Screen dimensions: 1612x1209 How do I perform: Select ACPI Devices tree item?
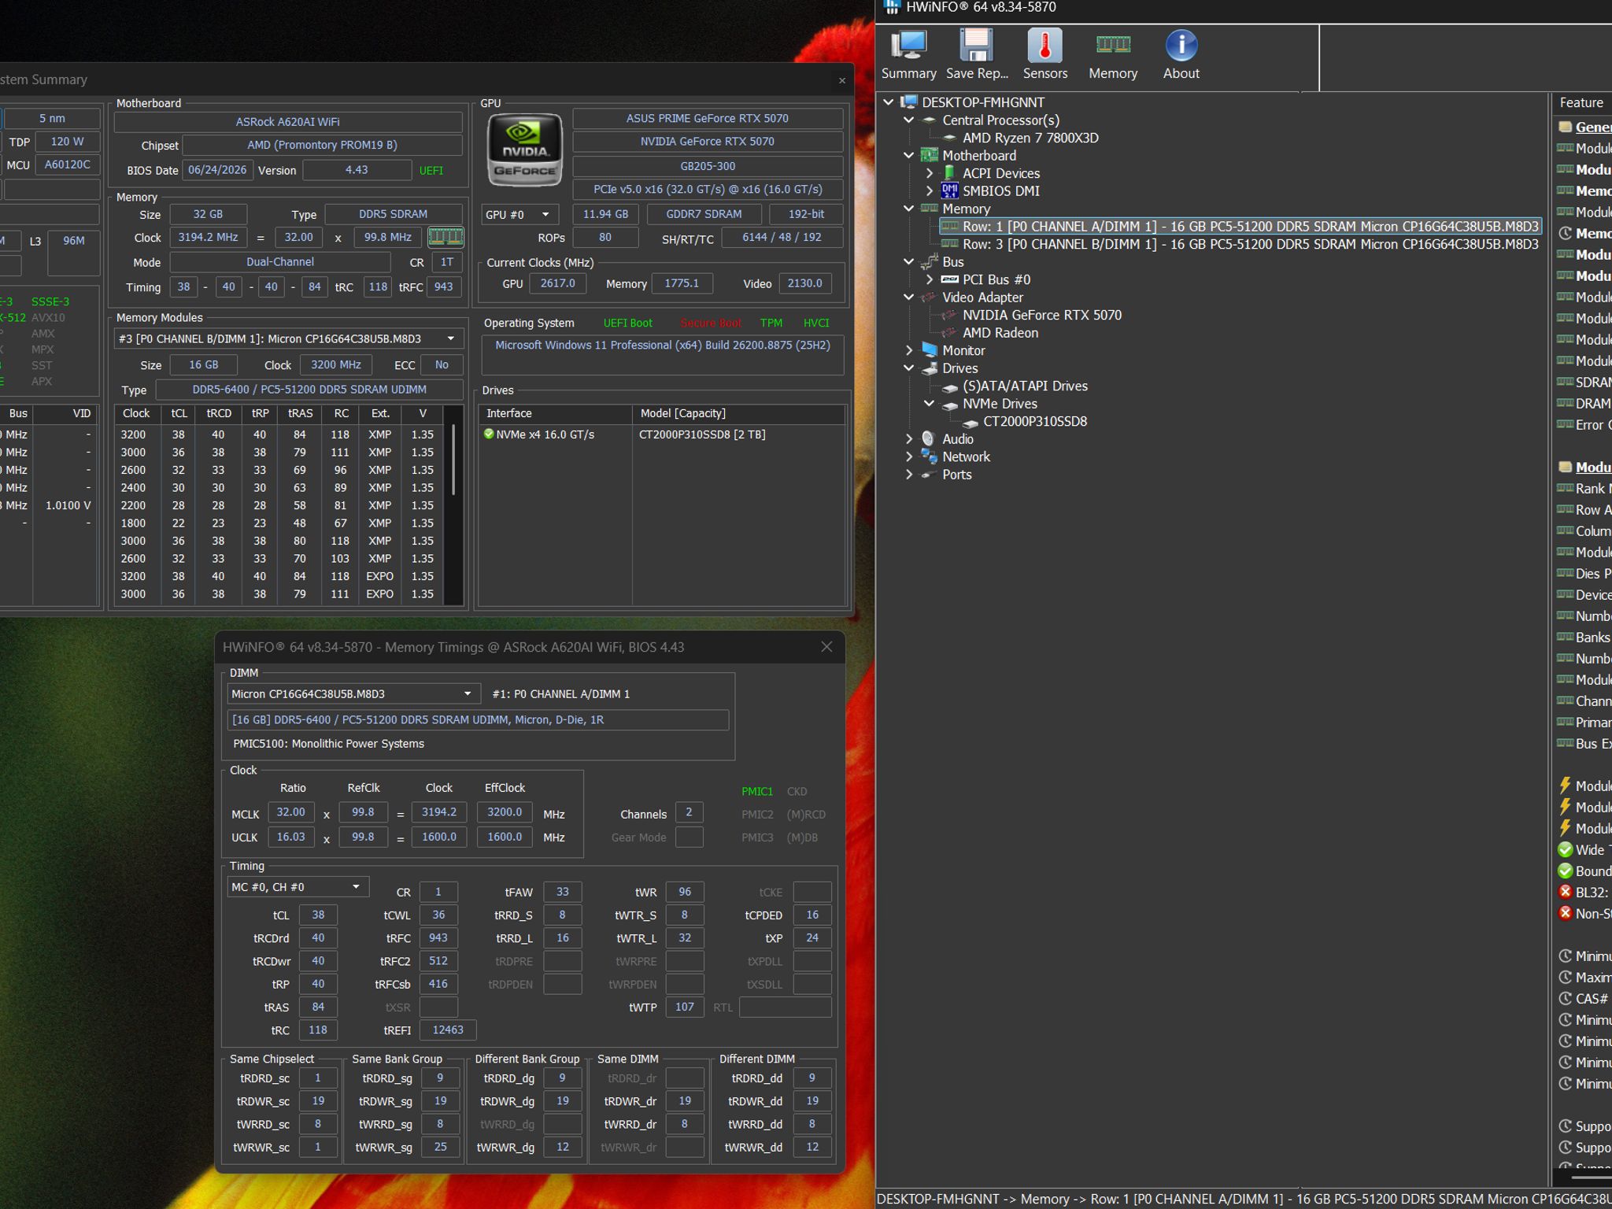[1000, 173]
